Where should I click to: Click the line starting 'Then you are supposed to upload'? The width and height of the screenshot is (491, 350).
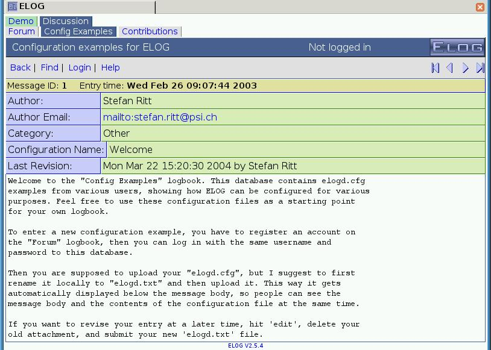[182, 273]
